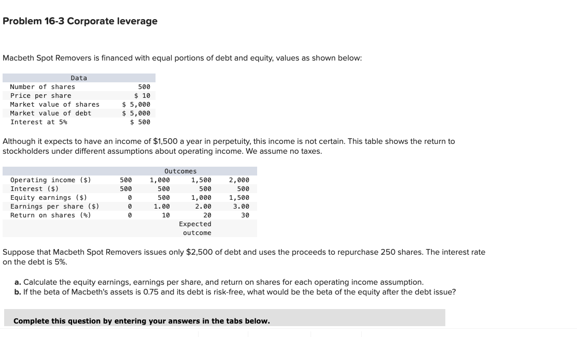Select part a calculation instruction text

pyautogui.click(x=219, y=282)
